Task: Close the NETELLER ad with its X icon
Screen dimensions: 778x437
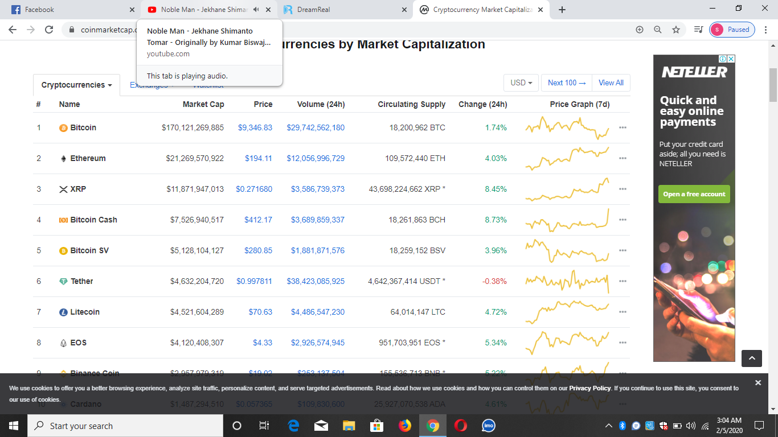Action: pyautogui.click(x=731, y=59)
